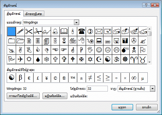Select the raised open hand symbol
This screenshot has height=115, width=162.
(x=90, y=50)
